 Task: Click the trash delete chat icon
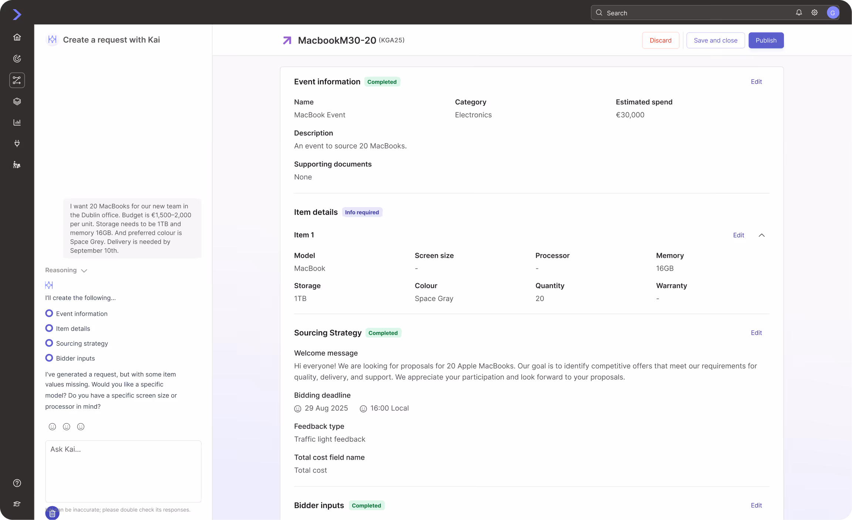[x=52, y=513]
